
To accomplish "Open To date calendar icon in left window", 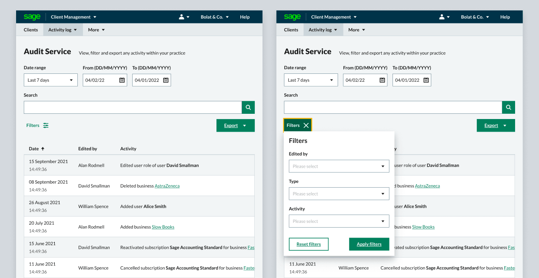I will tap(166, 80).
